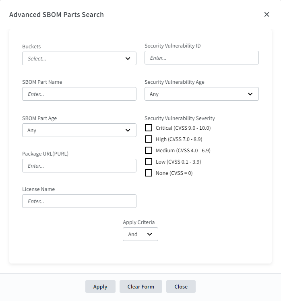281x301 pixels.
Task: Click into License Name text box
Action: (x=79, y=201)
